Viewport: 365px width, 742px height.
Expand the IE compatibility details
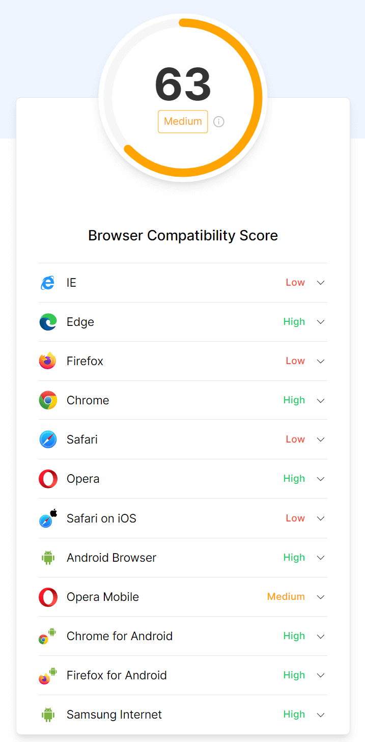point(321,282)
